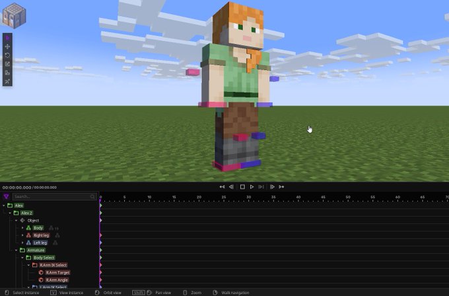The width and height of the screenshot is (449, 296).
Task: Step forward one frame
Action: click(x=272, y=187)
